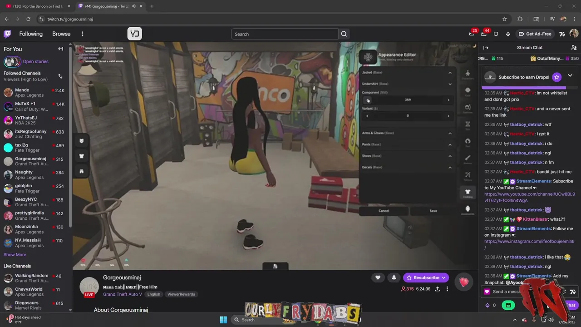Click Cancel in Appearance Editor
Image resolution: width=581 pixels, height=327 pixels.
384,211
